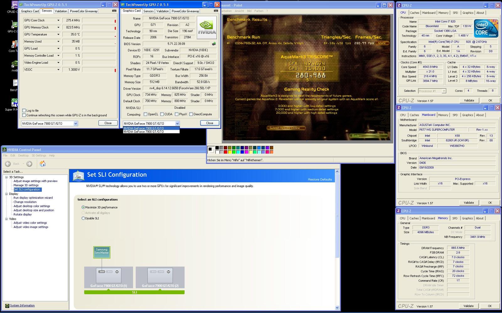Image resolution: width=502 pixels, height=313 pixels.
Task: Click the Restore Defaults link
Action: point(320,180)
